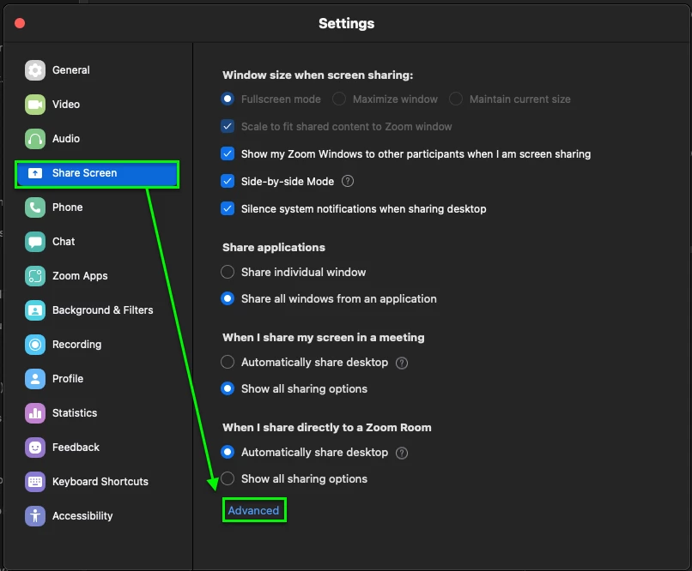Select Fullscreen mode radio button
This screenshot has width=692, height=571.
coord(228,99)
